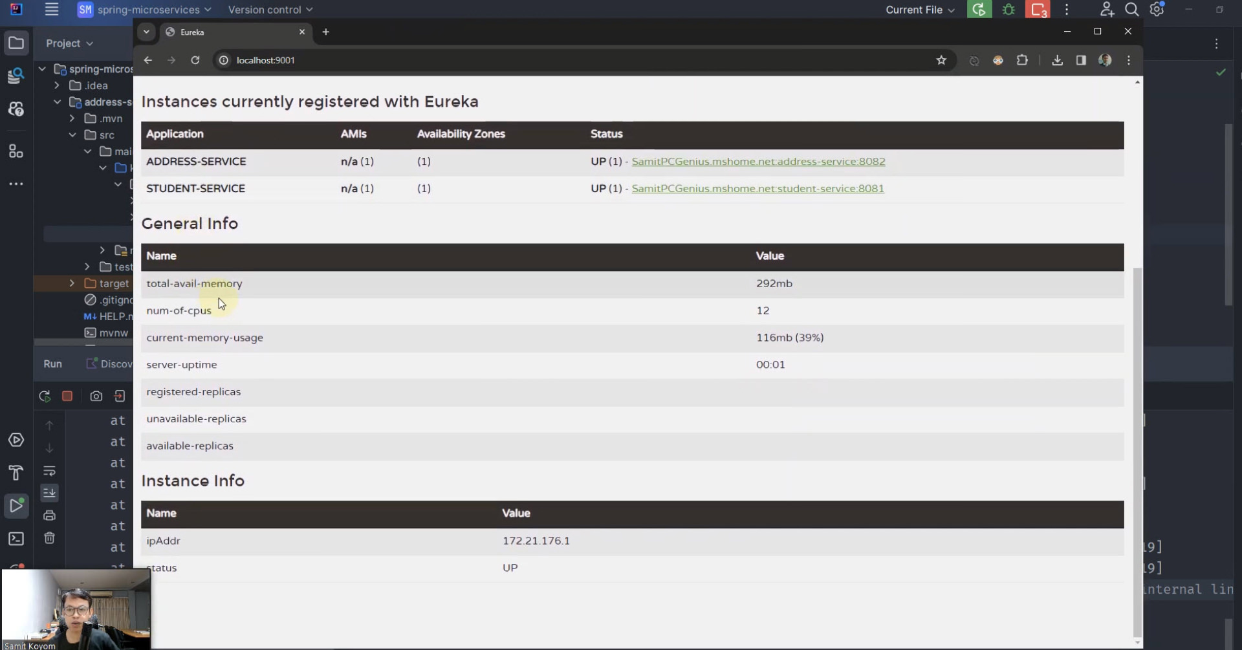Stop the running process red square
1242x650 pixels.
[x=67, y=396]
